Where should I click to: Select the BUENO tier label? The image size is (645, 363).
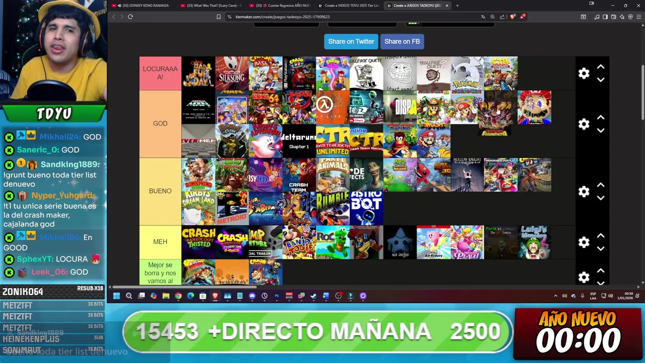click(x=160, y=191)
